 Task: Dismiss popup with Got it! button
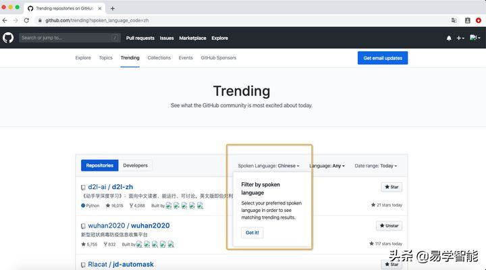click(252, 232)
